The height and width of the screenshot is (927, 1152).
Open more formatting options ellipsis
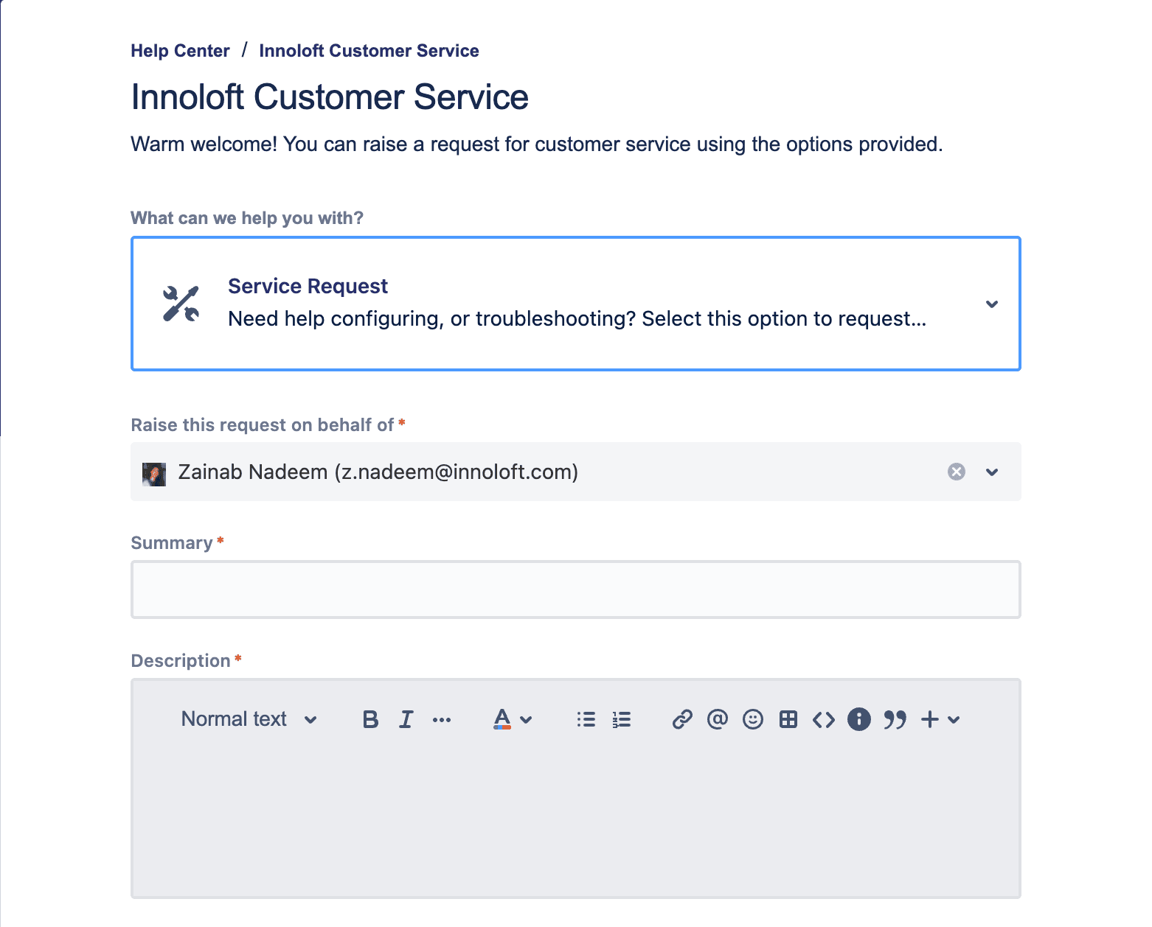click(442, 720)
